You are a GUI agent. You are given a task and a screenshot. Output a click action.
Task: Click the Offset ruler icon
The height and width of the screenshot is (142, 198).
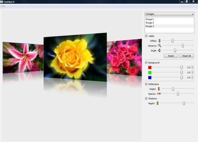tap(159, 41)
